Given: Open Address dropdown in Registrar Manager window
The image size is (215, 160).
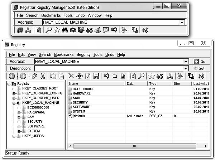Looking at the screenshot, I should 182,23.
